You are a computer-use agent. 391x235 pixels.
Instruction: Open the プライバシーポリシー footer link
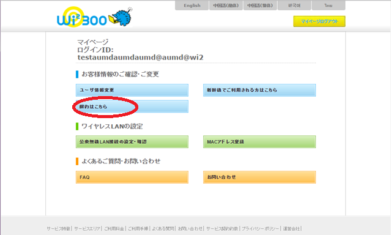(x=260, y=228)
